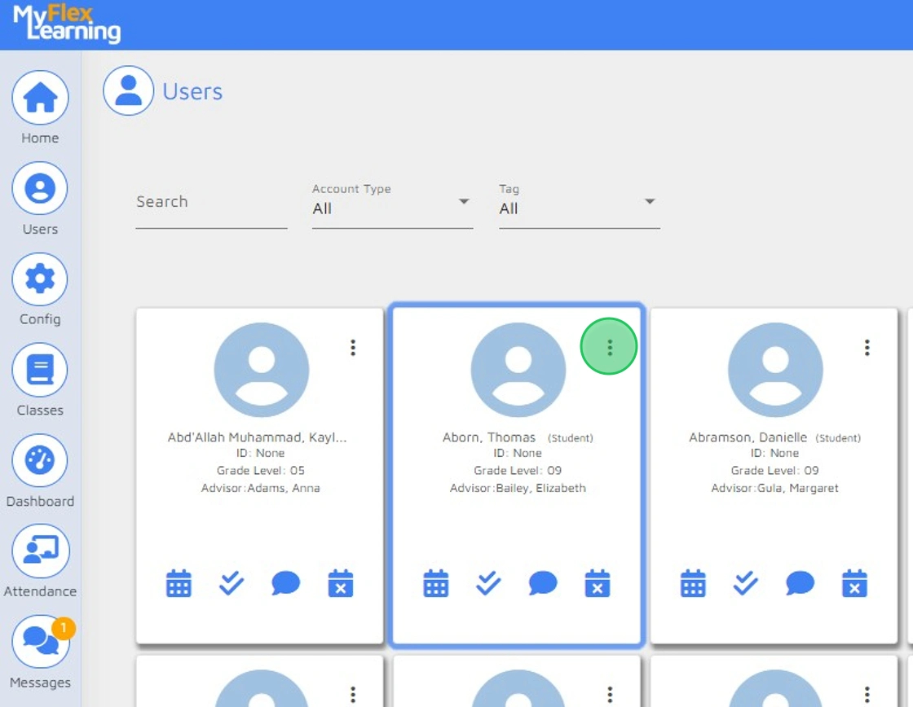Click the name 'Abramson, Danielle'
Screen dimensions: 913x707
(x=748, y=437)
